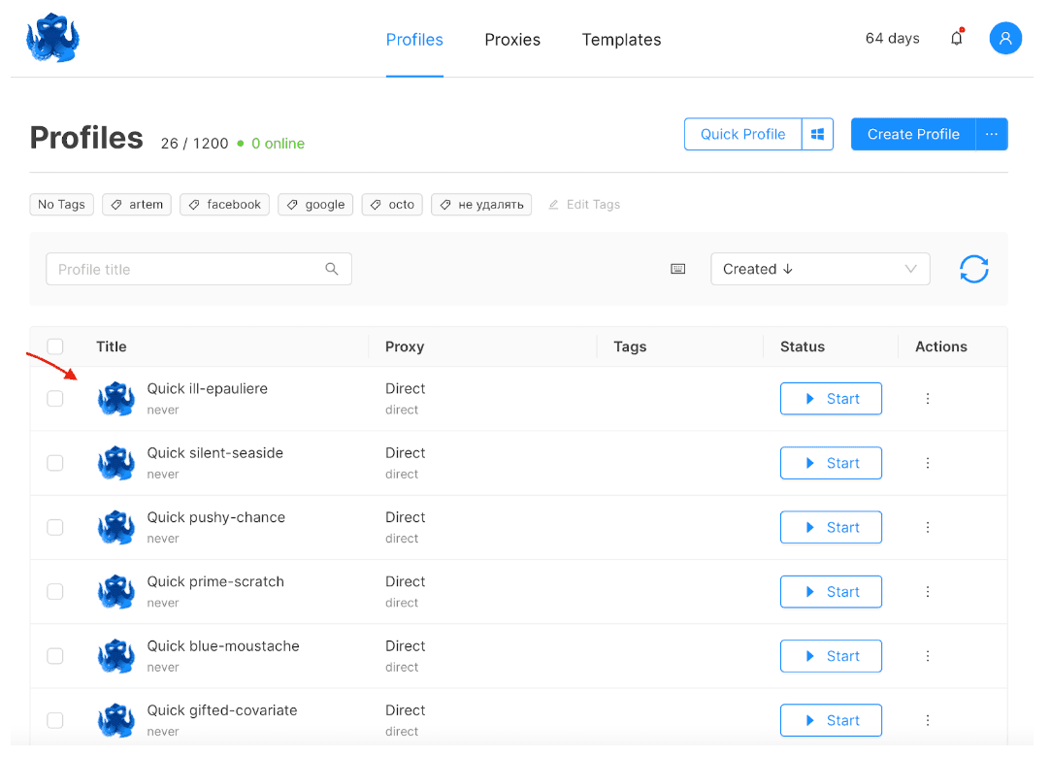Click the keyboard shortcuts icon

pos(678,269)
